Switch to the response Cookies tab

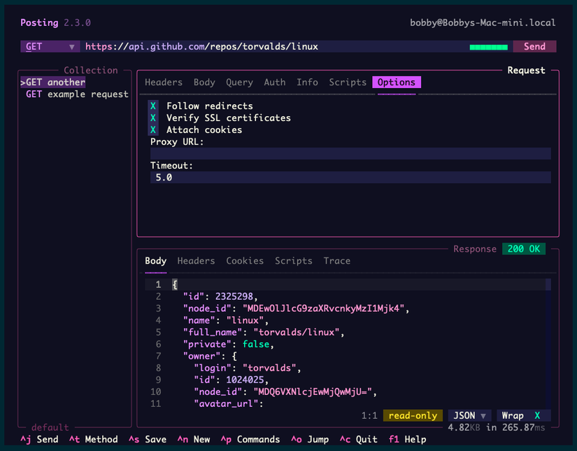(245, 260)
